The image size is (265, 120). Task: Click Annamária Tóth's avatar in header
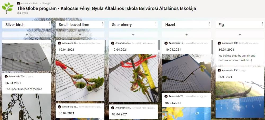point(19,3)
